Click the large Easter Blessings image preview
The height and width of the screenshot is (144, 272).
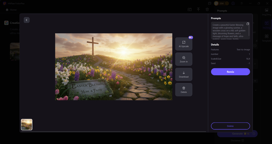click(114, 67)
